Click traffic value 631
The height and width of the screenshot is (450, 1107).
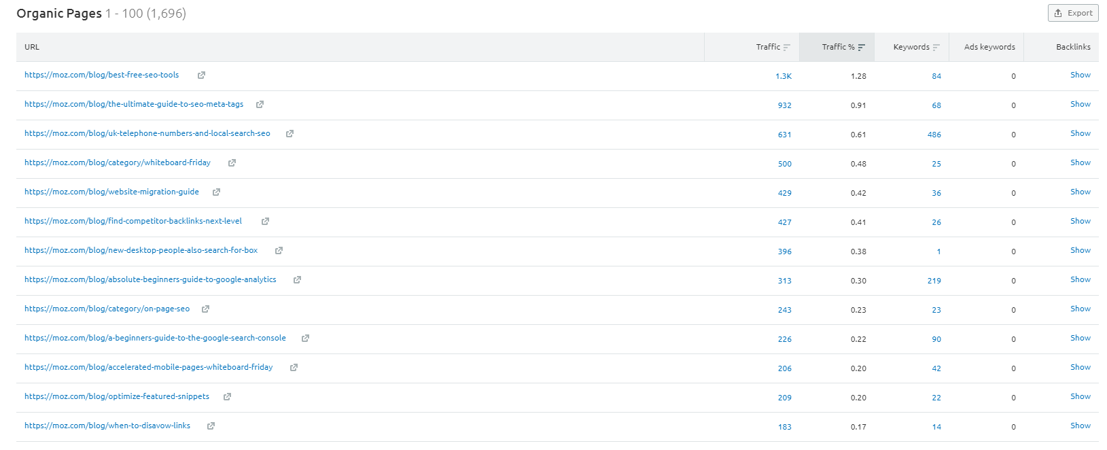pyautogui.click(x=785, y=135)
